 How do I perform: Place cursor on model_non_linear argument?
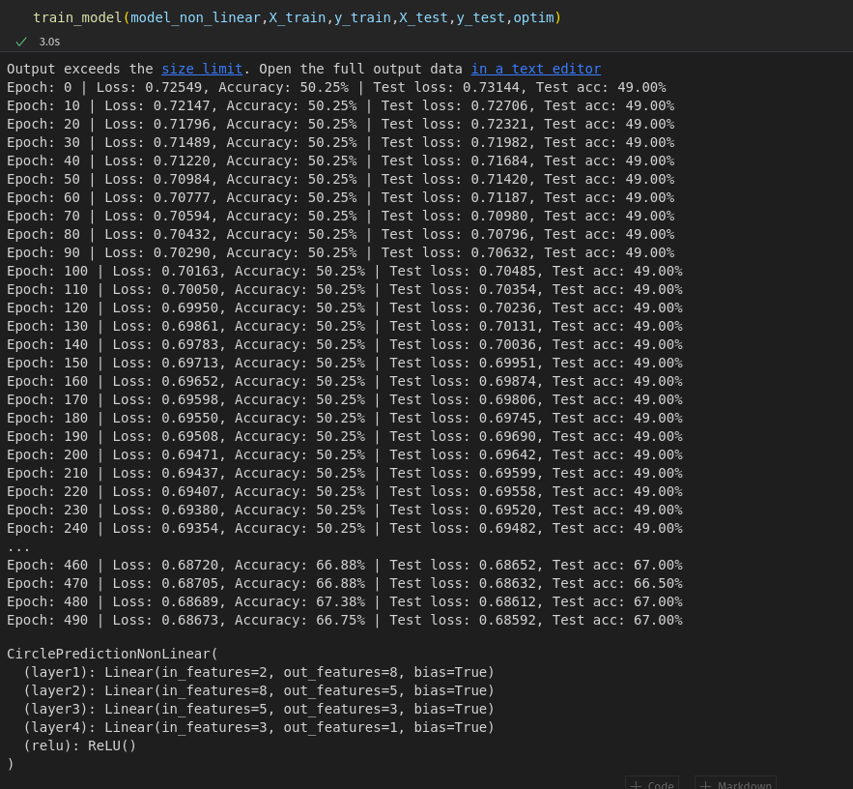tap(195, 17)
